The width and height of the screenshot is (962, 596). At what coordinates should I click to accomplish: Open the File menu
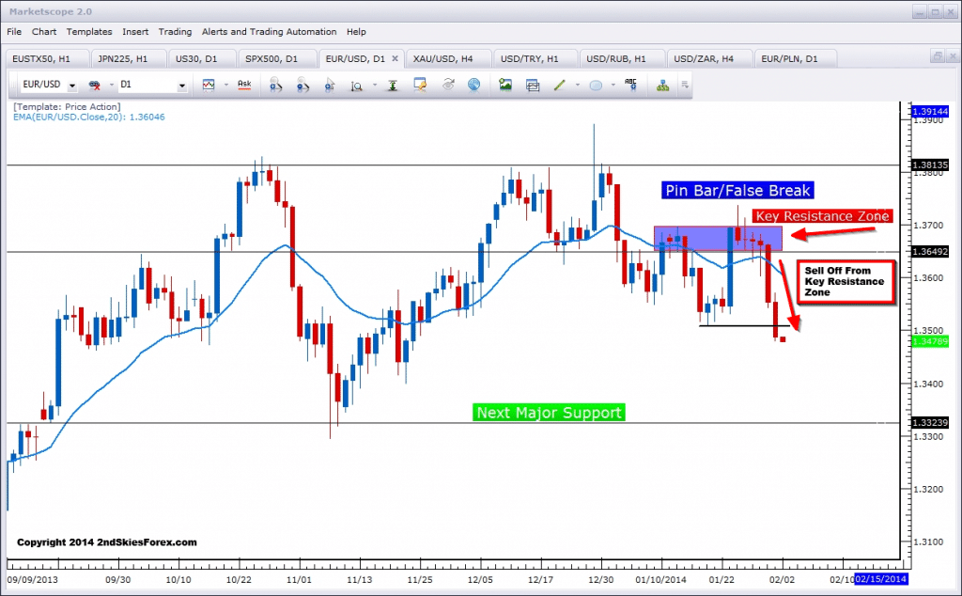pyautogui.click(x=14, y=32)
